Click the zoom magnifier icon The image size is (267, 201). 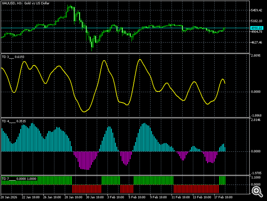(x=257, y=192)
